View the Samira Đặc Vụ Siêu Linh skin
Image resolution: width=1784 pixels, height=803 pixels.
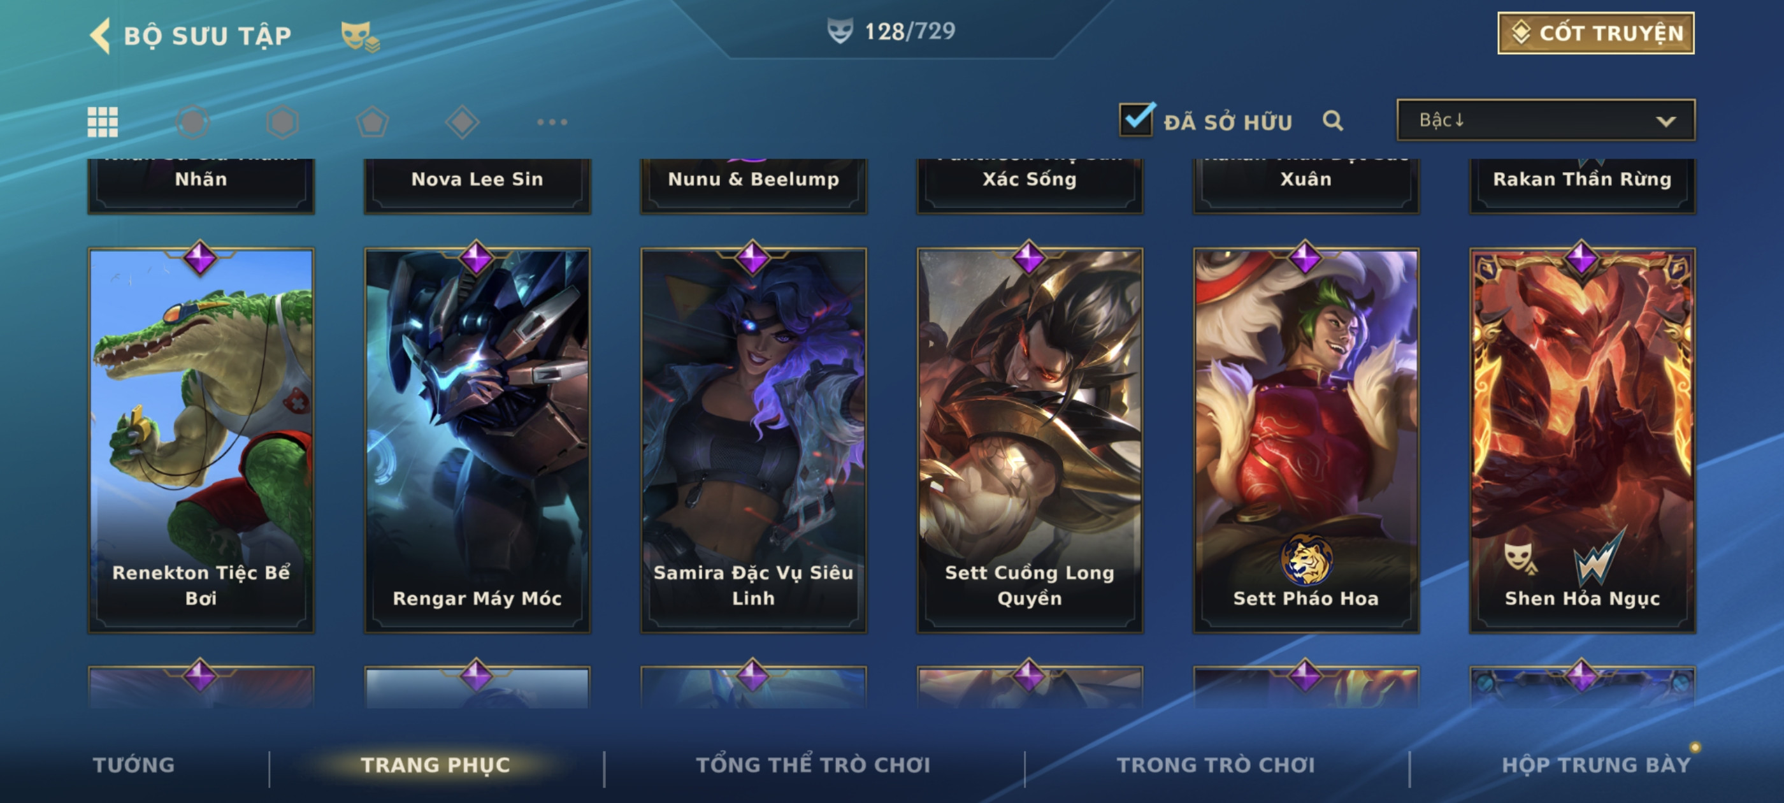coord(754,440)
